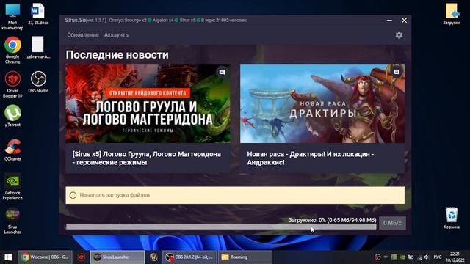Open Мой компьютер desktop icon

point(12,16)
